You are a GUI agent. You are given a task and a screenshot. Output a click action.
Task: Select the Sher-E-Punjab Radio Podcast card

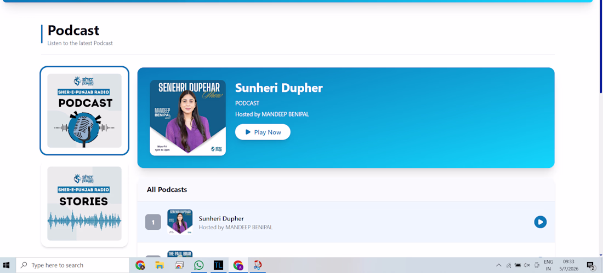click(84, 111)
